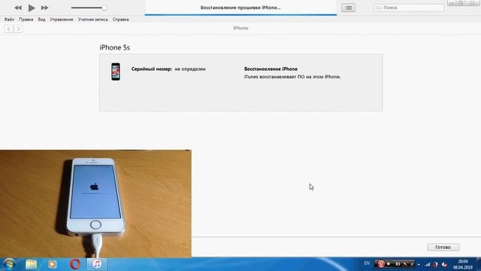The height and width of the screenshot is (271, 481).
Task: Open the Справка menu
Action: (x=120, y=20)
